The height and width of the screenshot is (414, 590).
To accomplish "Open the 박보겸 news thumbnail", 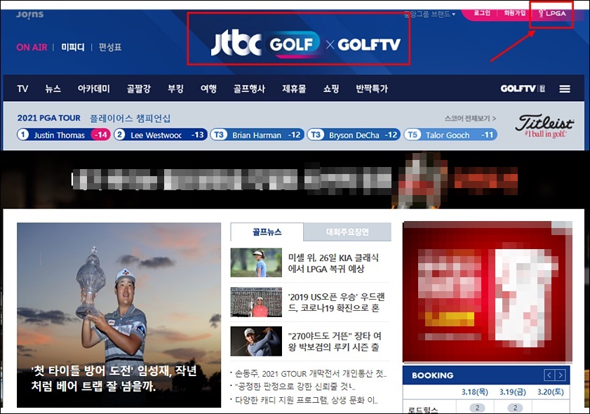I will 256,341.
